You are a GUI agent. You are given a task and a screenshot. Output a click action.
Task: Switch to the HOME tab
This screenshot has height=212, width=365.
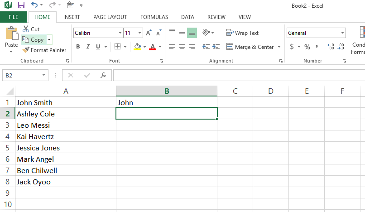click(43, 17)
